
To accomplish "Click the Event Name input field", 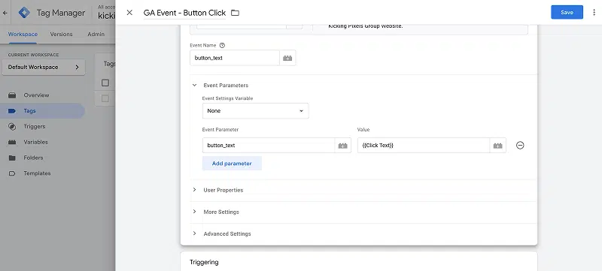I will [x=235, y=59].
